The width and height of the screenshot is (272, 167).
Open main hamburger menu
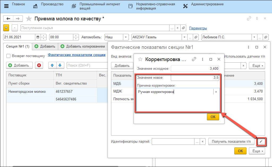[6, 6]
